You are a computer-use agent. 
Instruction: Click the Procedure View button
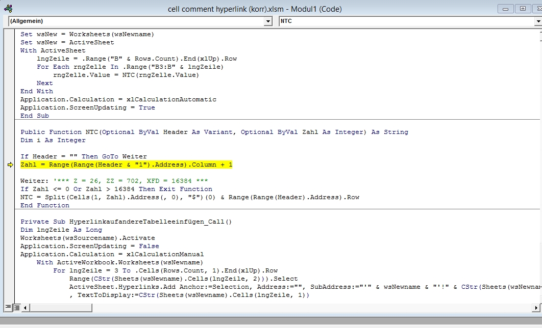tap(8, 308)
